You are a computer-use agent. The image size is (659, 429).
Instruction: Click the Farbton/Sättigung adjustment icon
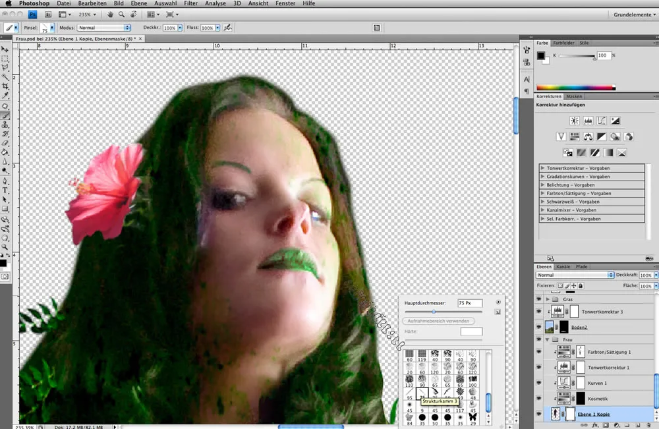[575, 136]
